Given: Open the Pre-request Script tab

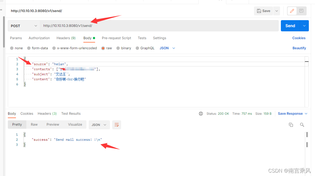Looking at the screenshot, I should click(x=116, y=38).
